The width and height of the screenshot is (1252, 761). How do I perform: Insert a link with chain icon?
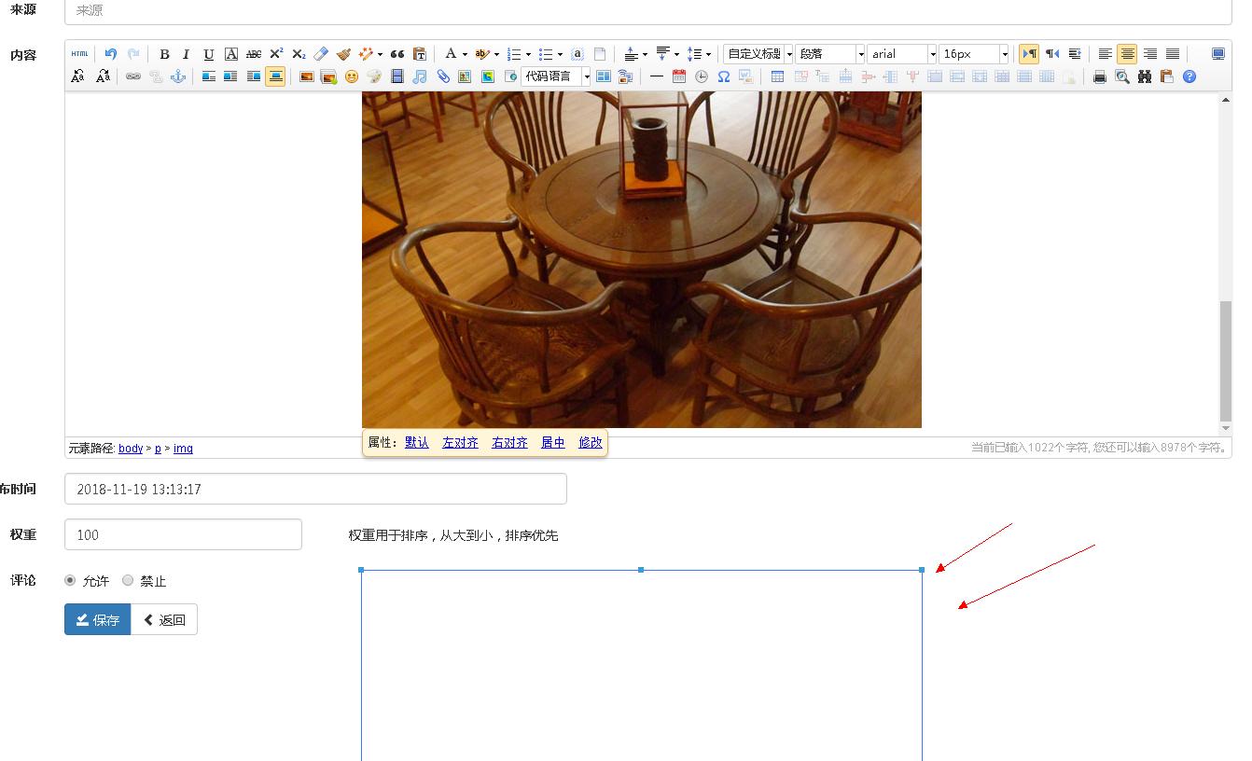click(x=133, y=76)
